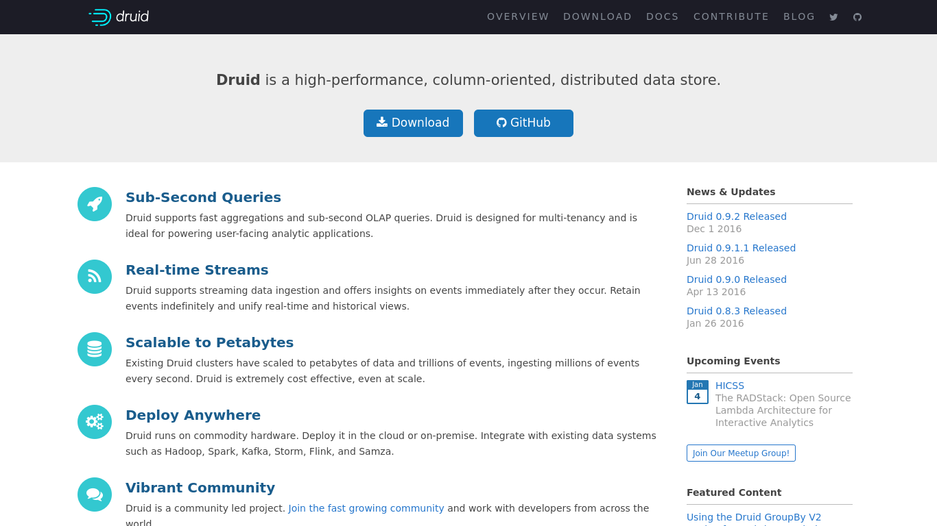Click Join Our Meetup Group button
The image size is (937, 526).
pyautogui.click(x=741, y=453)
